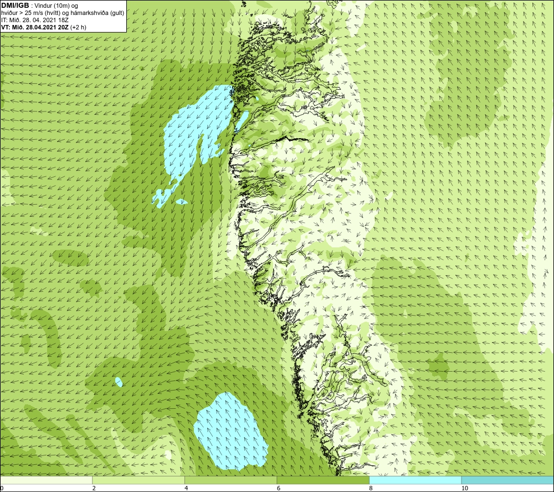Click the "6" tick label on color scale

pos(279,488)
